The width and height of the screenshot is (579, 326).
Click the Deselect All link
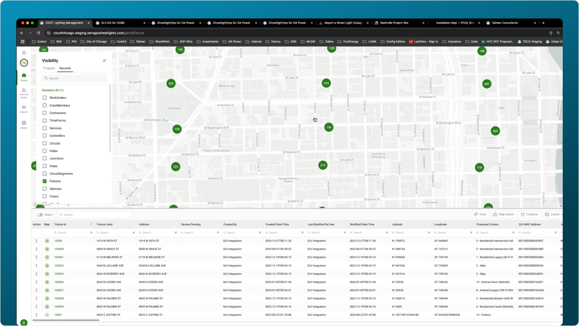[53, 90]
